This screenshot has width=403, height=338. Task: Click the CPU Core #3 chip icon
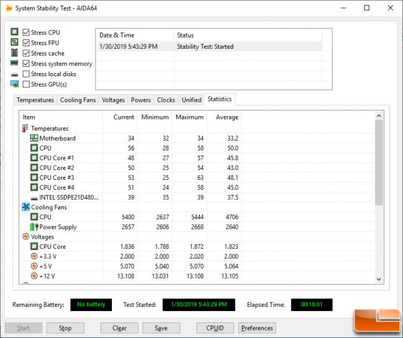coord(34,177)
